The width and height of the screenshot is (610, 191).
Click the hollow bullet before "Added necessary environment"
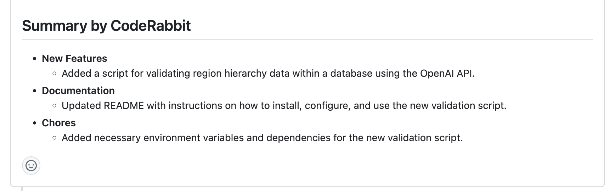coord(54,138)
